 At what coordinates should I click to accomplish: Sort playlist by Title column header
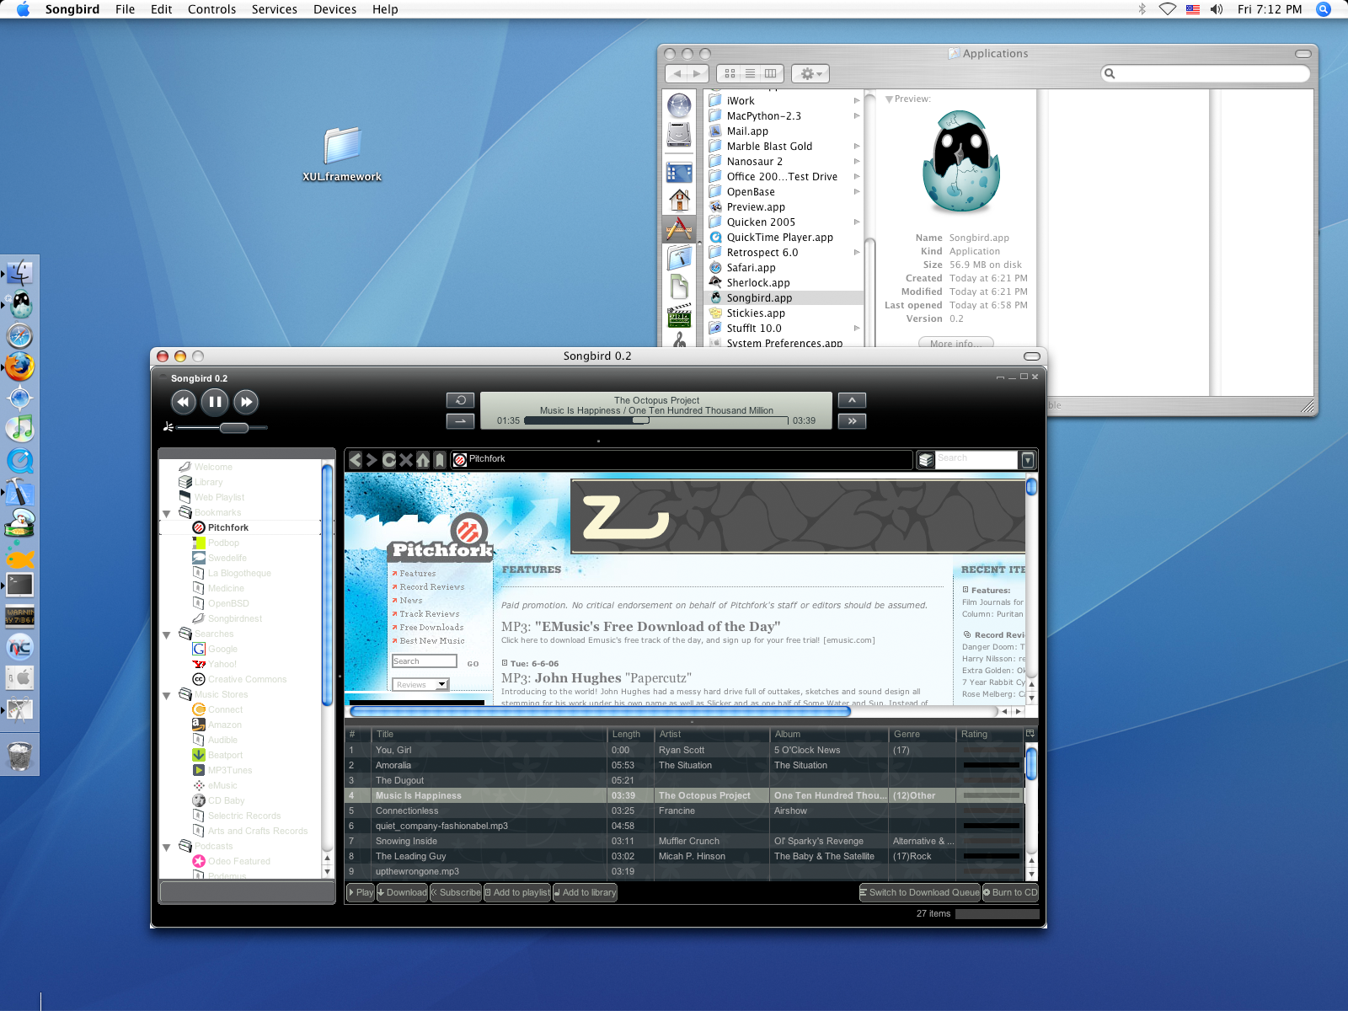click(x=489, y=734)
